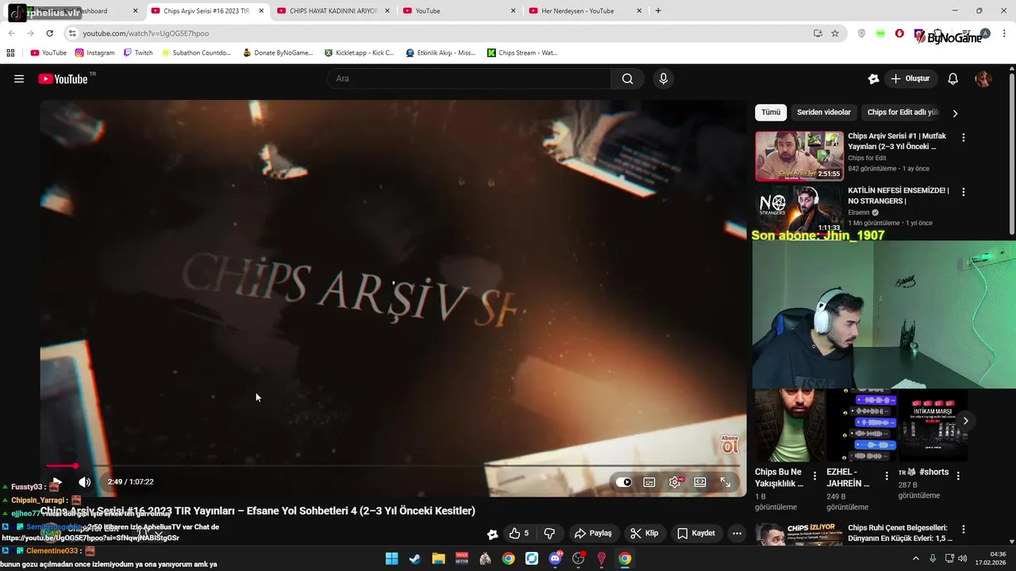The width and height of the screenshot is (1016, 571).
Task: Select the Chips for Edit chip
Action: [x=902, y=113]
